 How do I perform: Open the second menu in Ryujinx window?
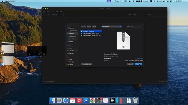pos(48,11)
